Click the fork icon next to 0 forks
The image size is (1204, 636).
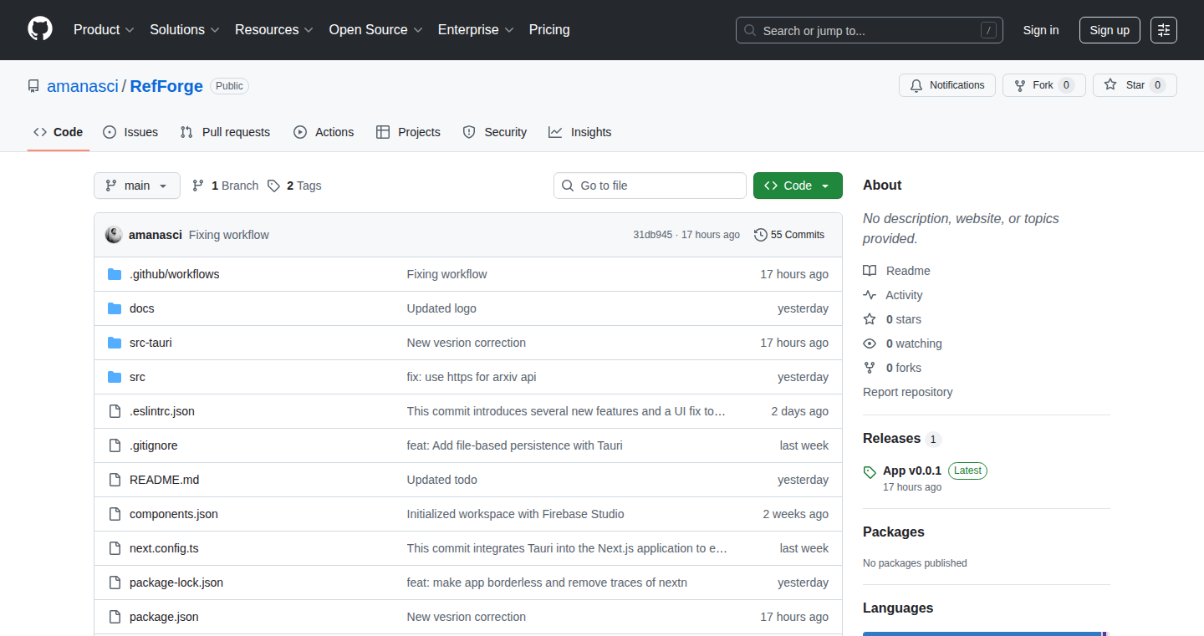(x=870, y=368)
